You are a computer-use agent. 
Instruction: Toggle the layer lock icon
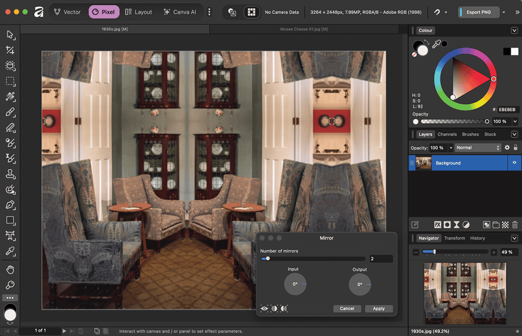[x=516, y=148]
